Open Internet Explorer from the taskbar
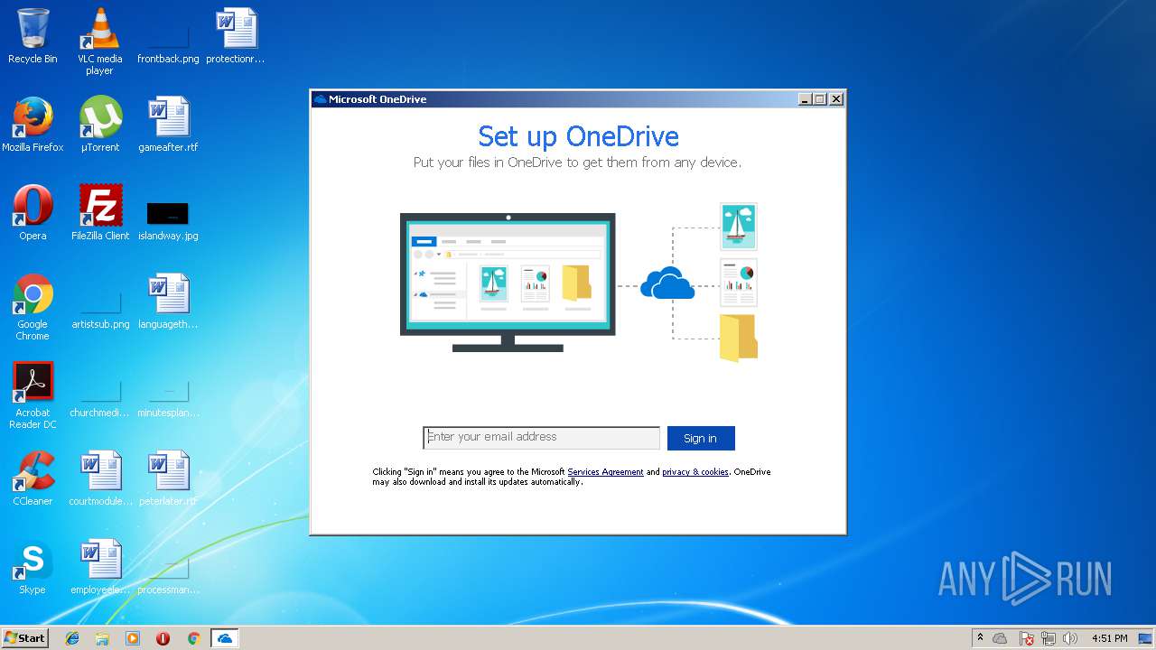The height and width of the screenshot is (650, 1156). (x=72, y=638)
